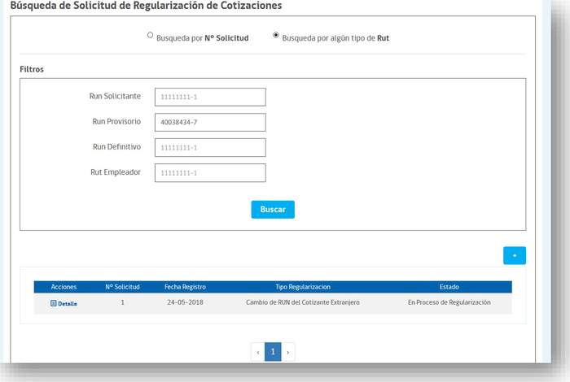This screenshot has height=382, width=570.
Task: Click the blue plus button above the table
Action: point(514,255)
